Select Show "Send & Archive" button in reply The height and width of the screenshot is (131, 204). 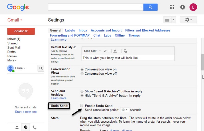point(82,91)
